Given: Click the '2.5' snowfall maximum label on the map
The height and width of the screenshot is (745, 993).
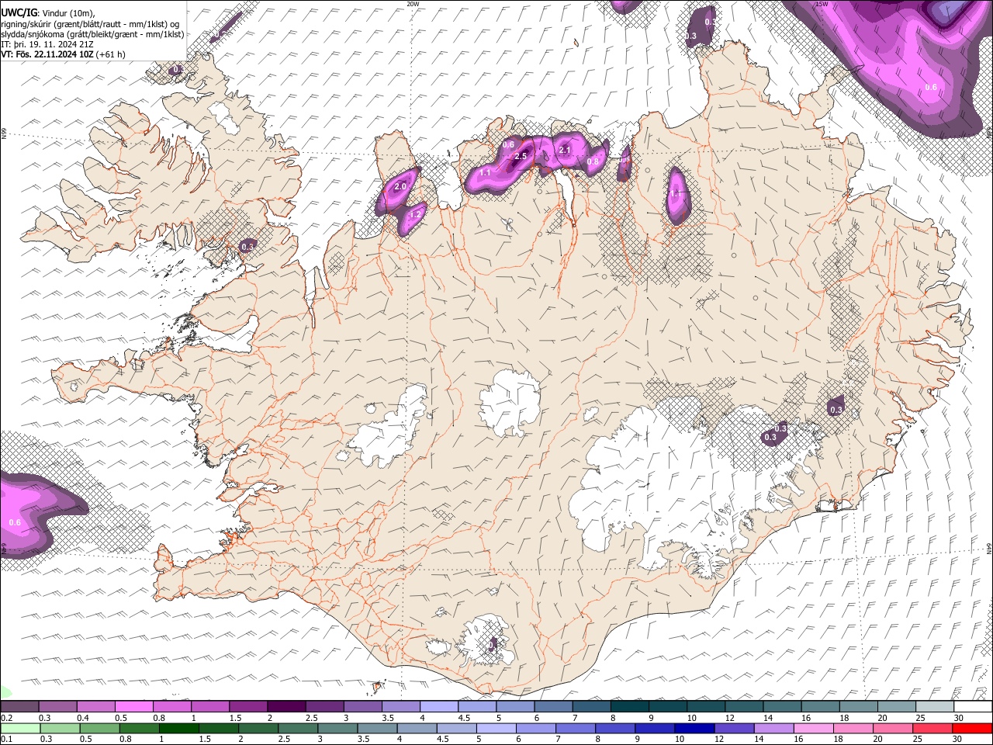Looking at the screenshot, I should pos(521,157).
